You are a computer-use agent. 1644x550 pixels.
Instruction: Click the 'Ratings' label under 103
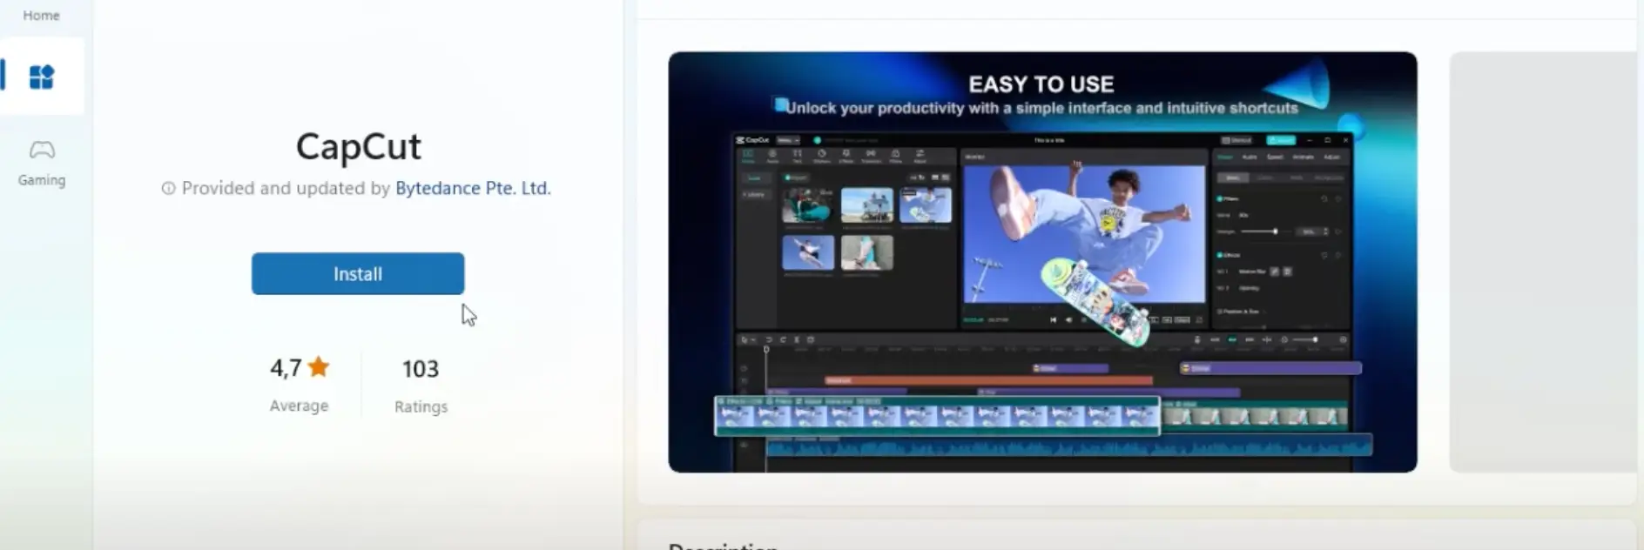pyautogui.click(x=421, y=406)
